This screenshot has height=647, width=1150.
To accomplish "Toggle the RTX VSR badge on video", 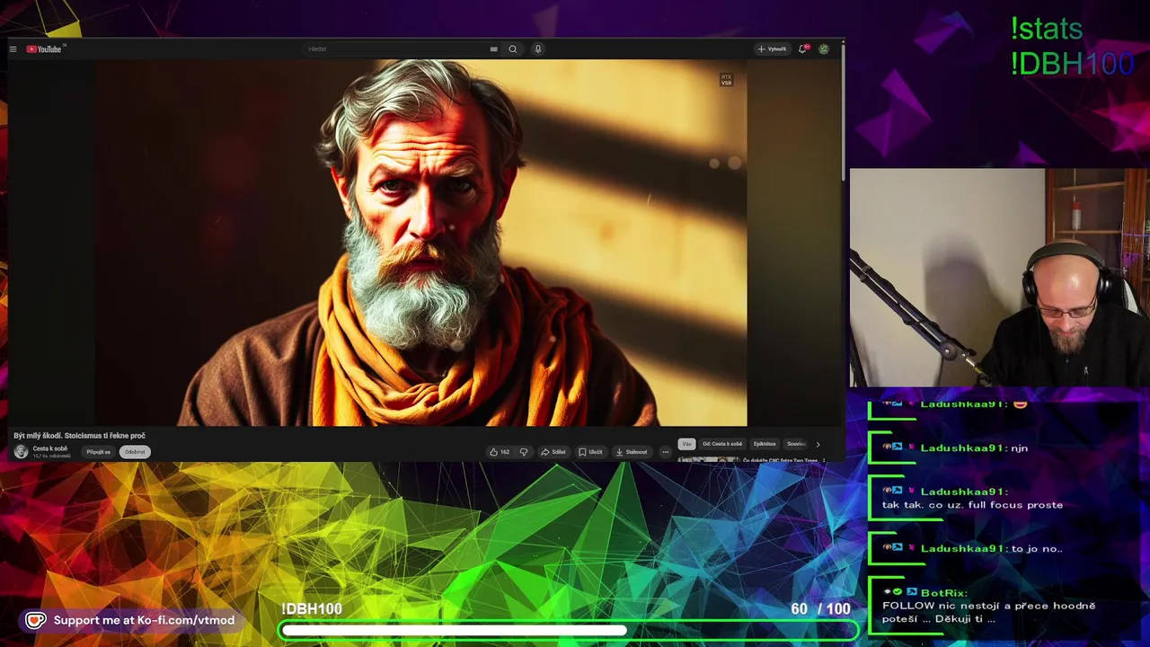I will [726, 80].
